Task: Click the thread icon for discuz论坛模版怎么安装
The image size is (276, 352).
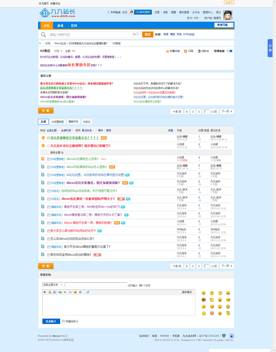Action: (x=43, y=159)
